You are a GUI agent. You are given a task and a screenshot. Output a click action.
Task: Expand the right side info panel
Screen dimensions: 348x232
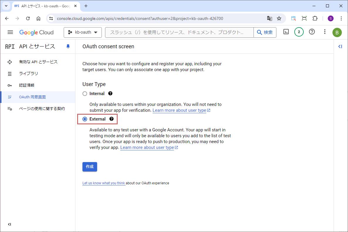[x=340, y=47]
